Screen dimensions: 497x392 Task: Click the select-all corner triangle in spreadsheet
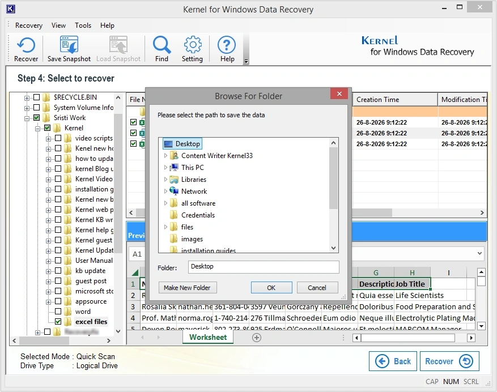point(135,272)
